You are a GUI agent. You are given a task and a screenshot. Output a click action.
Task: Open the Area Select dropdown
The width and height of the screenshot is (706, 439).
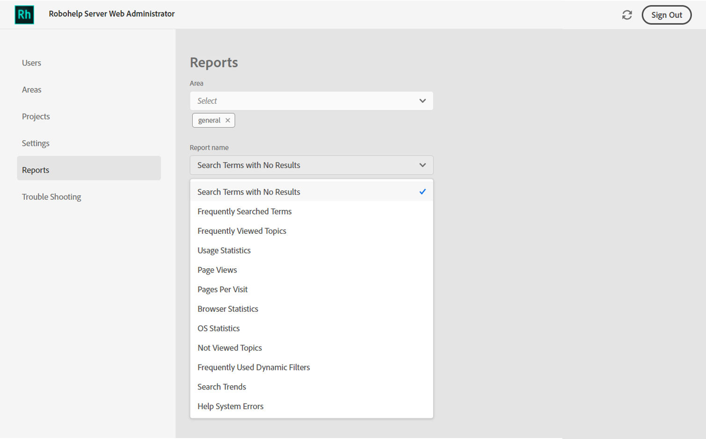tap(312, 101)
